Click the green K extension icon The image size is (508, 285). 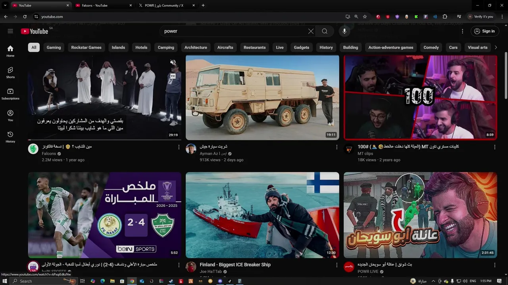pyautogui.click(x=416, y=17)
